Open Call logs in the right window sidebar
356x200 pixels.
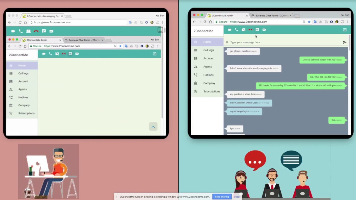pos(207,50)
